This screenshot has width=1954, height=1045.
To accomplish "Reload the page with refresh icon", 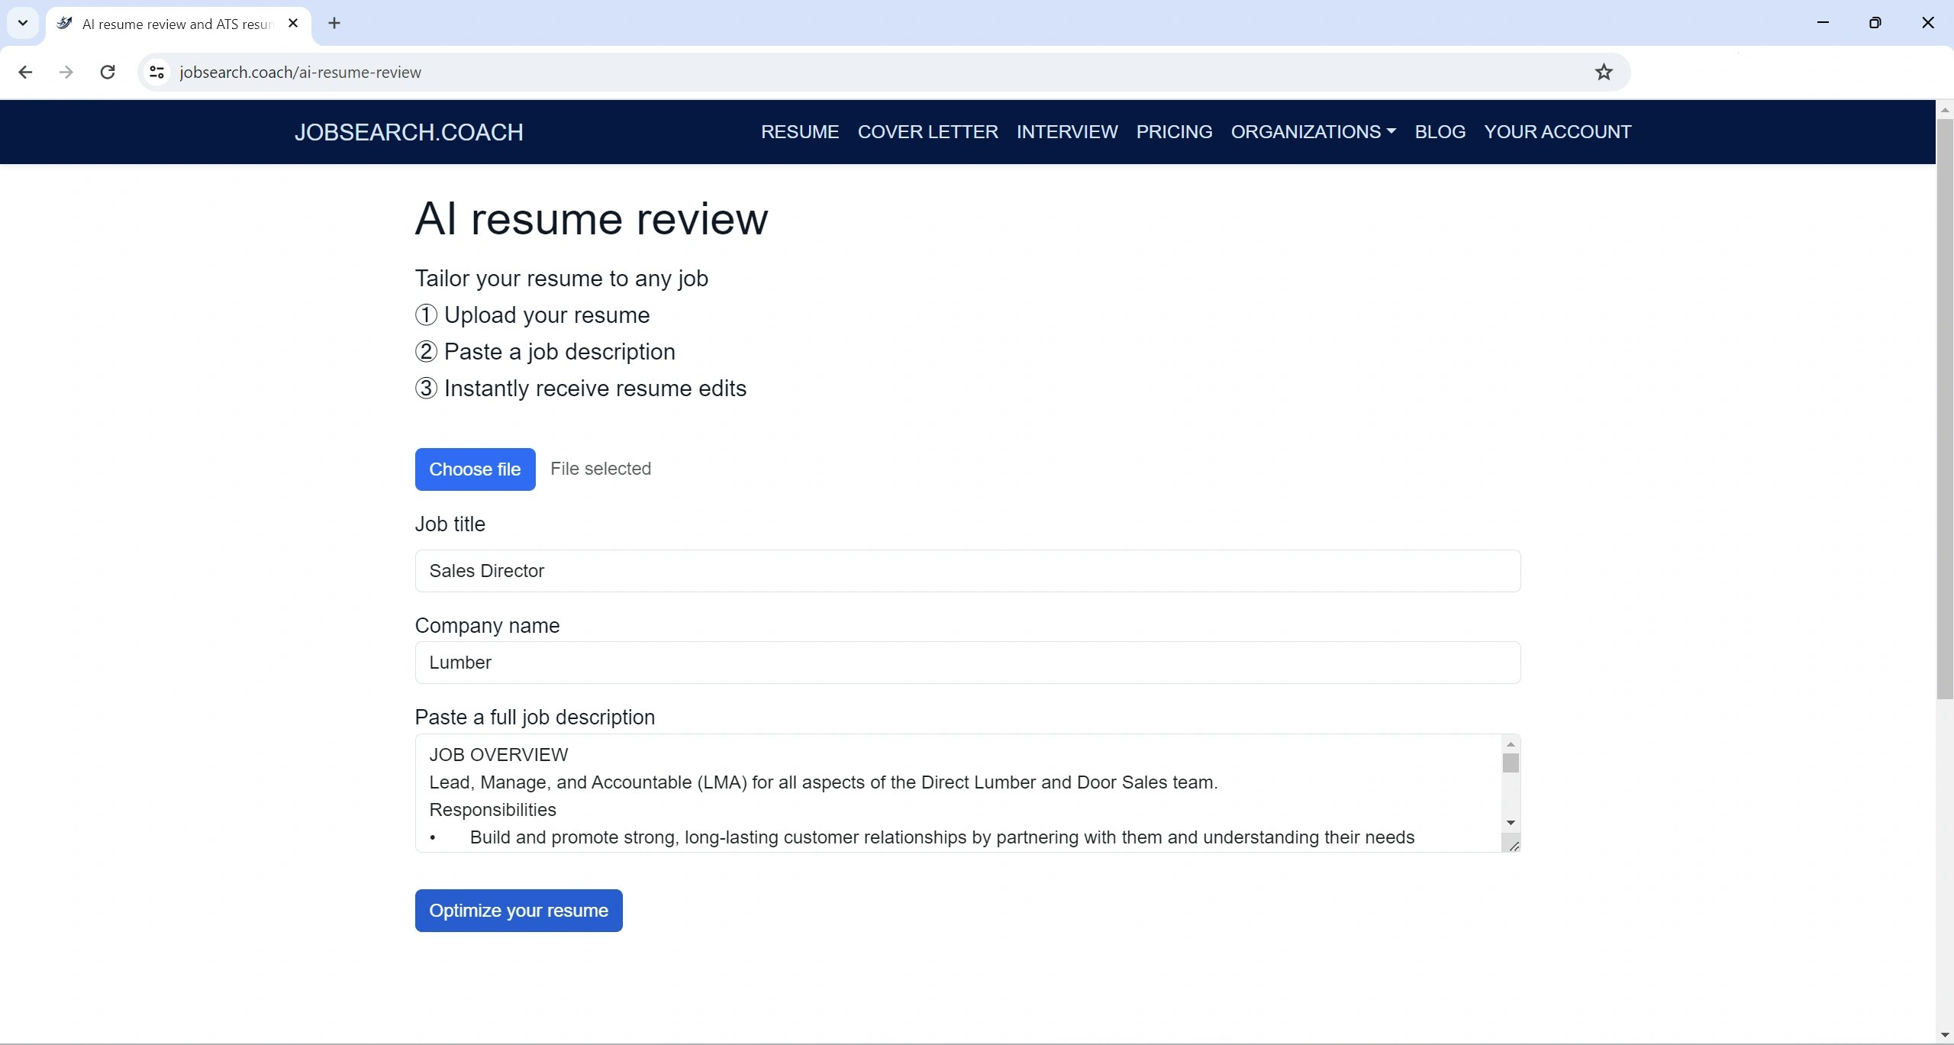I will (108, 72).
